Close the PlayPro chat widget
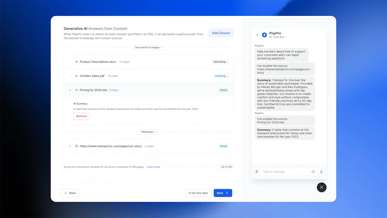 point(322,187)
